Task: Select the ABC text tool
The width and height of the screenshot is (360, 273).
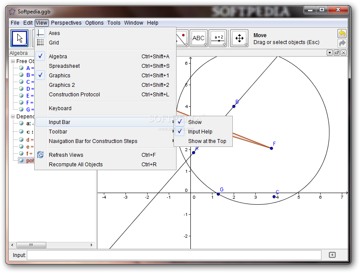Action: (199, 38)
